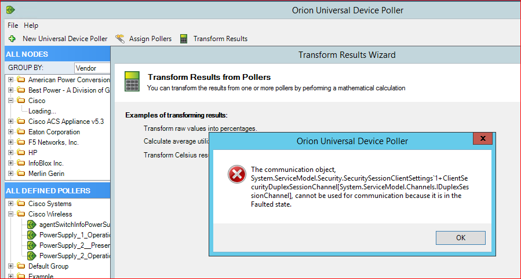The width and height of the screenshot is (521, 279).
Task: Select the Cisco ACS Appliance v5.3 label
Action: coord(66,122)
